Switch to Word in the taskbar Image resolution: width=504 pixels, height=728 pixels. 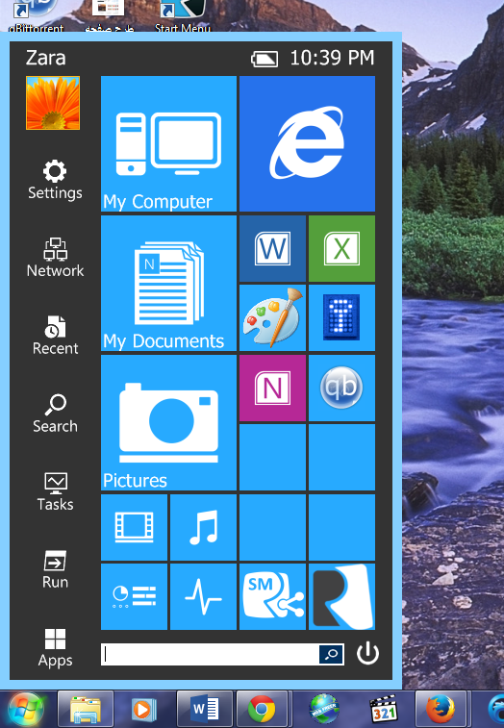coord(204,710)
